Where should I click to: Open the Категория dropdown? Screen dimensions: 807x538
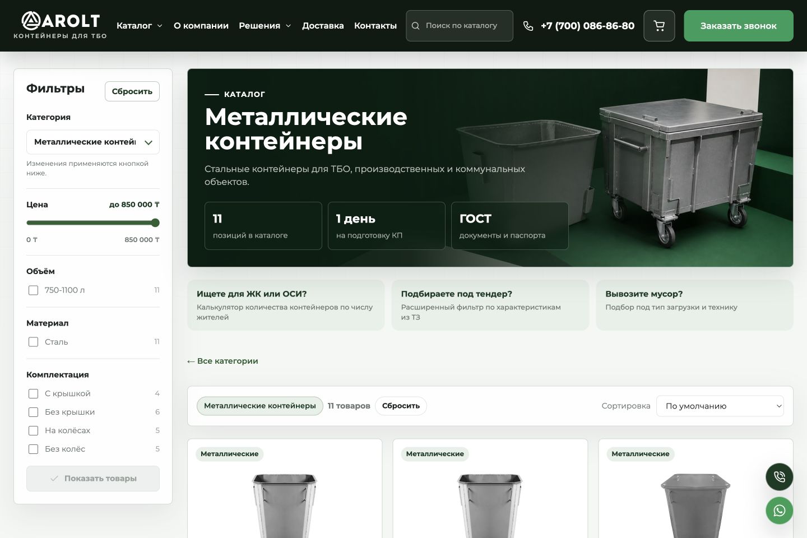click(93, 142)
